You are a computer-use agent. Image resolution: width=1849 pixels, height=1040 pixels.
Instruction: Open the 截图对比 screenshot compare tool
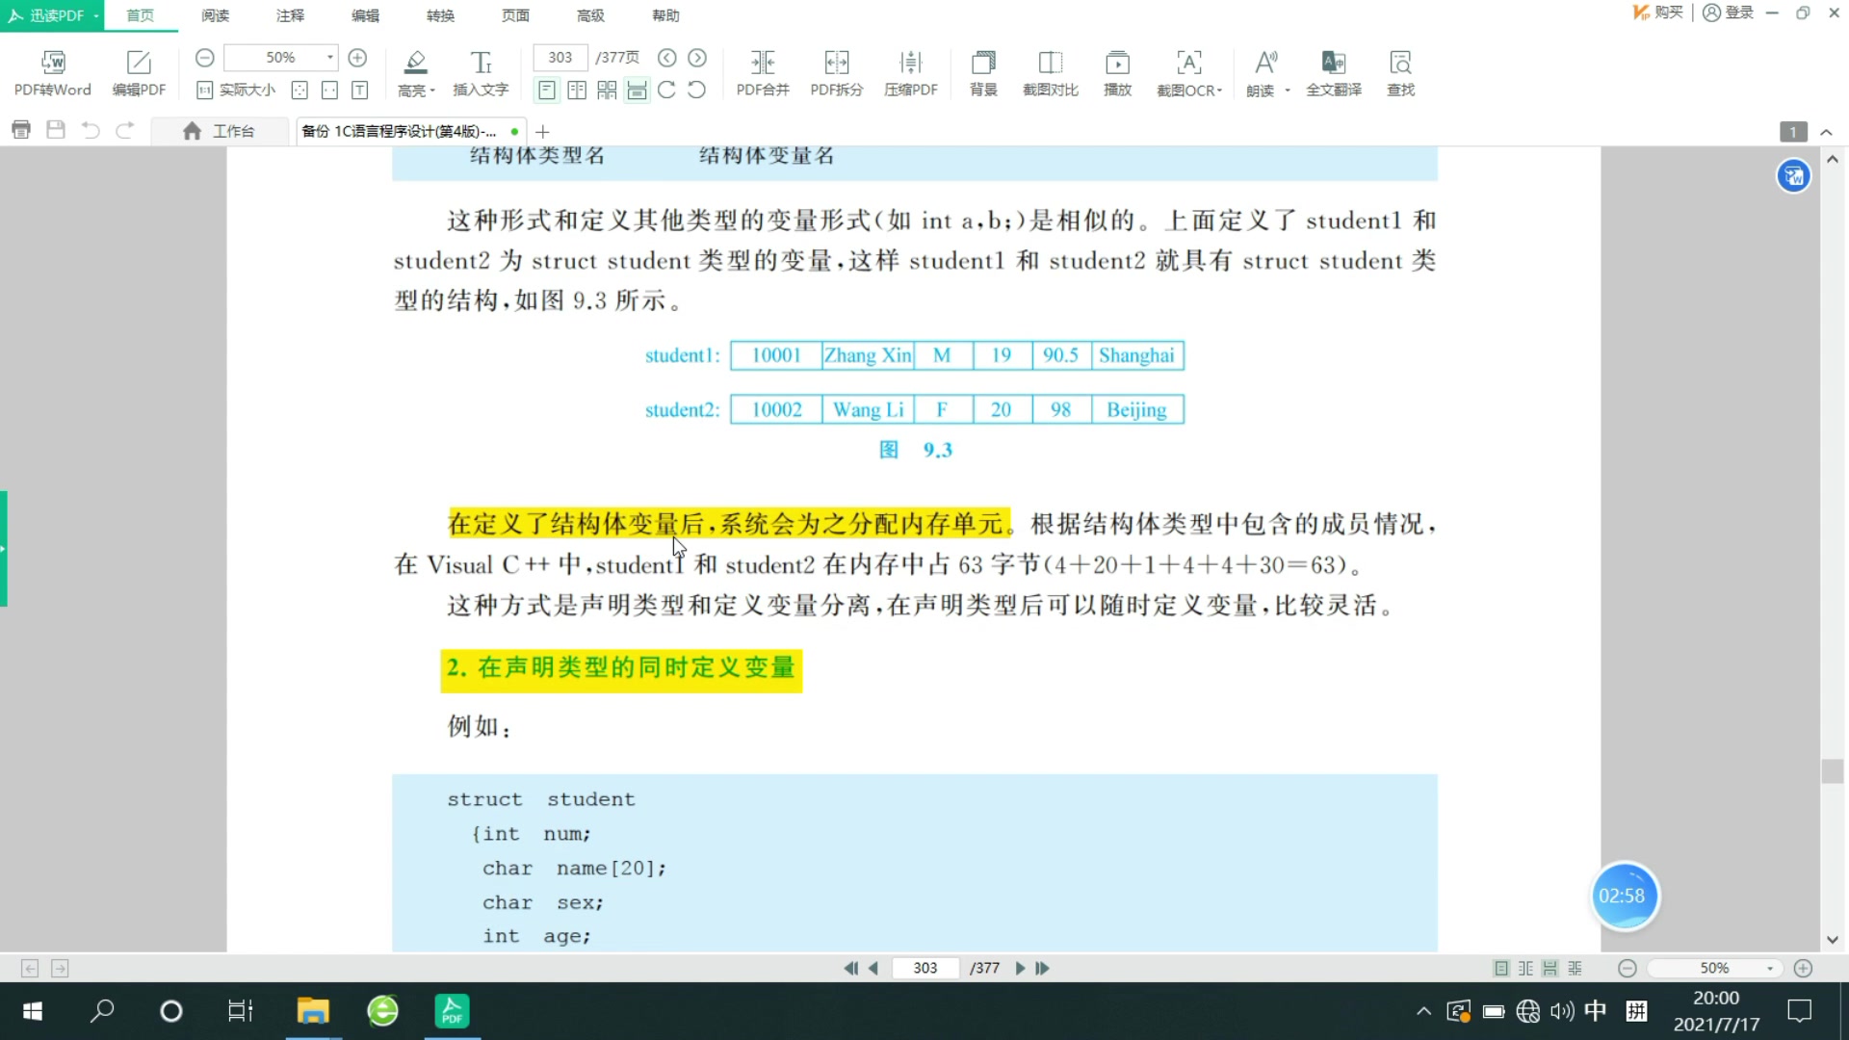click(1051, 73)
